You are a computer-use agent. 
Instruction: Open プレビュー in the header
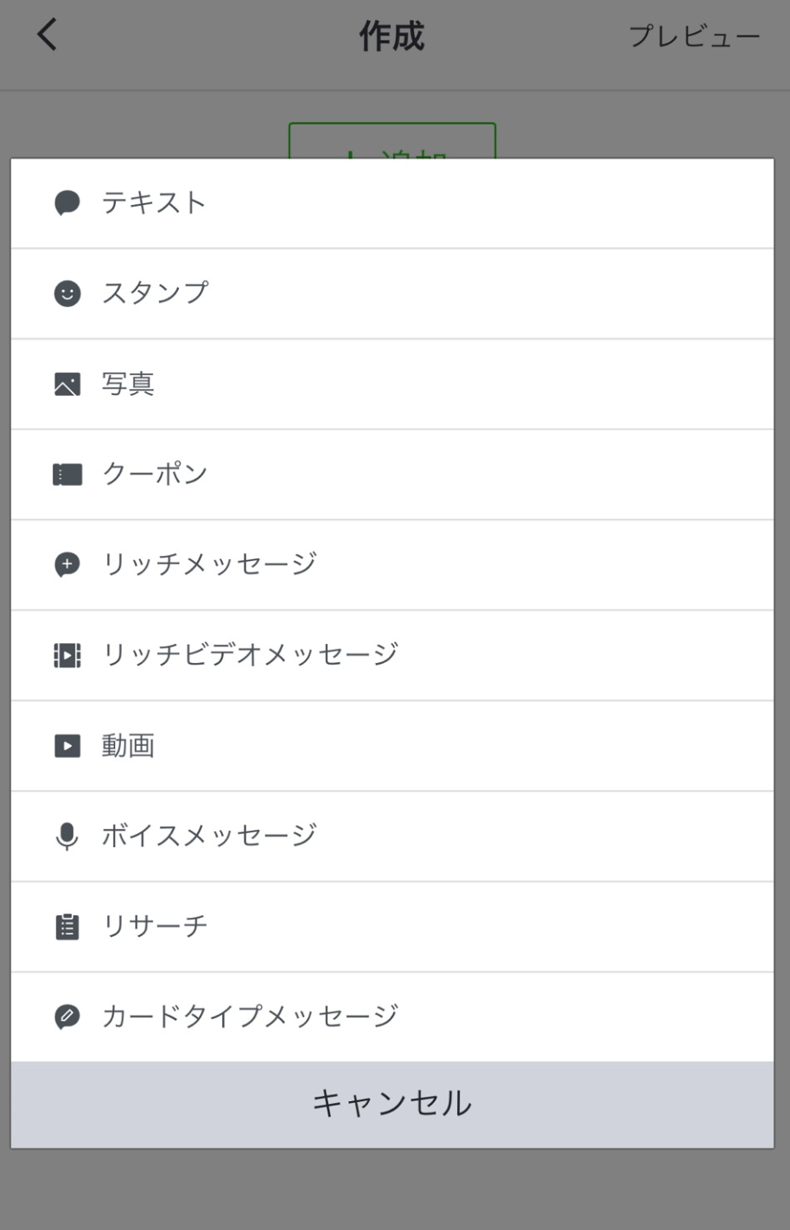tap(694, 36)
